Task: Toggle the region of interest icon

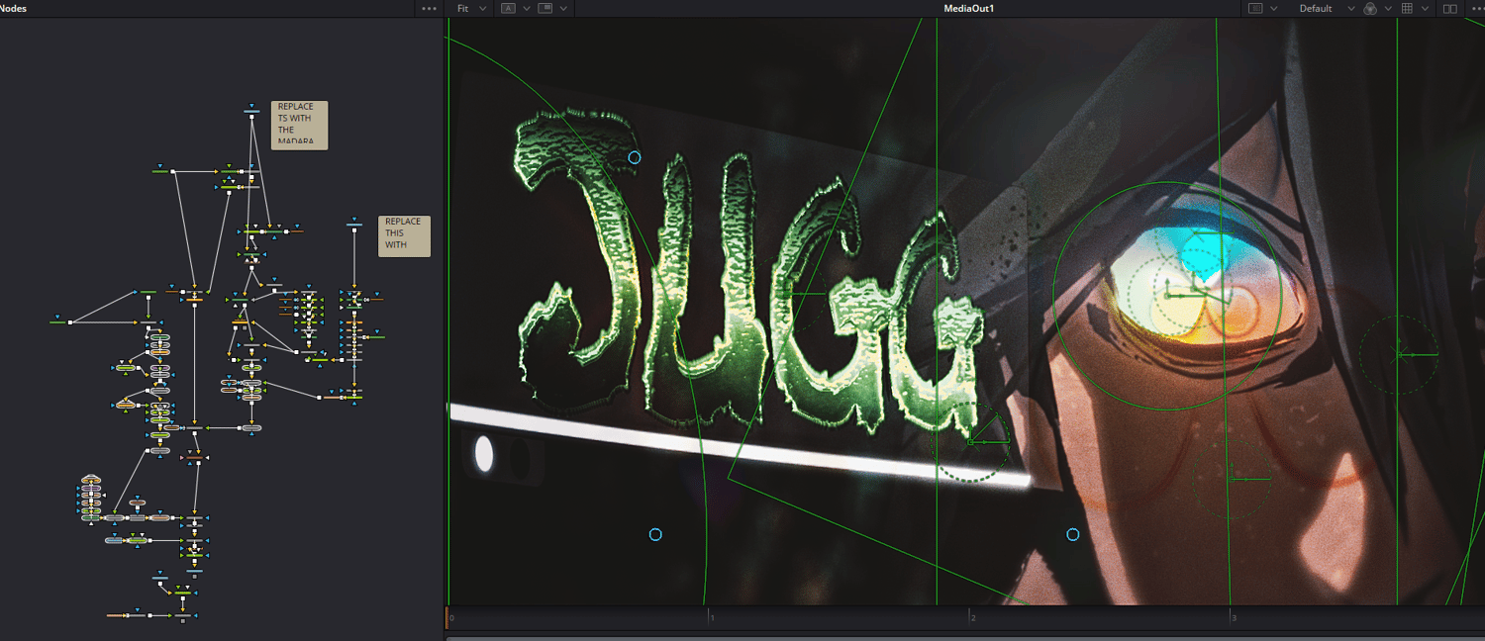Action: click(x=1255, y=8)
